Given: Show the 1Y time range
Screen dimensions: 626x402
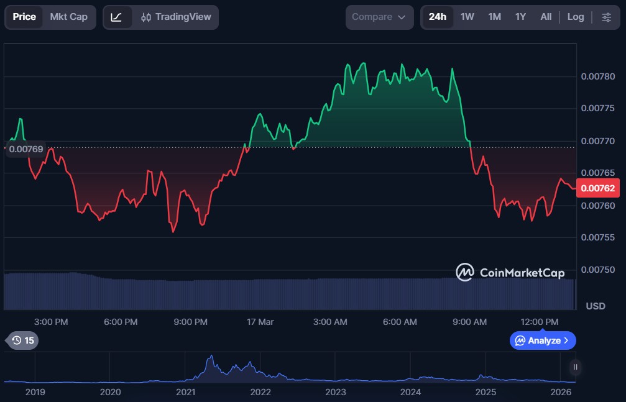Looking at the screenshot, I should (520, 17).
